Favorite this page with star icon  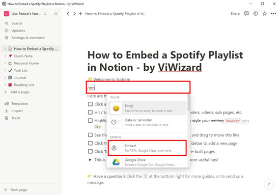[265, 14]
